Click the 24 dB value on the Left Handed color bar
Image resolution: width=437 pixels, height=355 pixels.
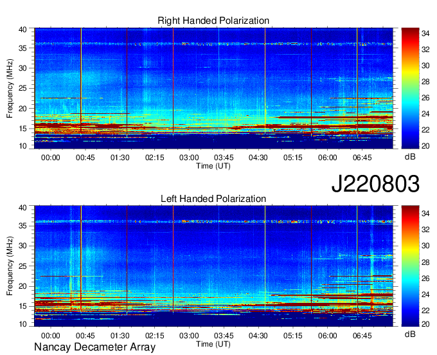pyautogui.click(x=425, y=295)
